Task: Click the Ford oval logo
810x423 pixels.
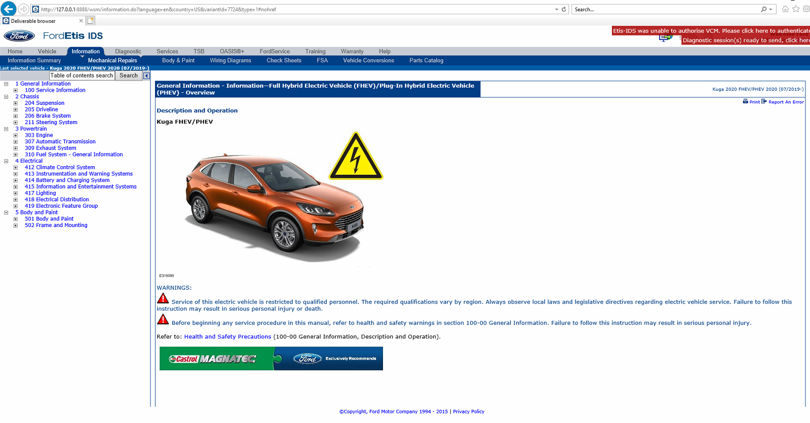Action: (x=19, y=36)
